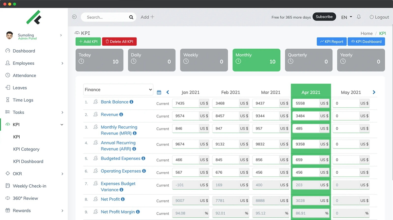The width and height of the screenshot is (393, 220).
Task: Open the Finance category dropdown
Action: click(x=118, y=89)
